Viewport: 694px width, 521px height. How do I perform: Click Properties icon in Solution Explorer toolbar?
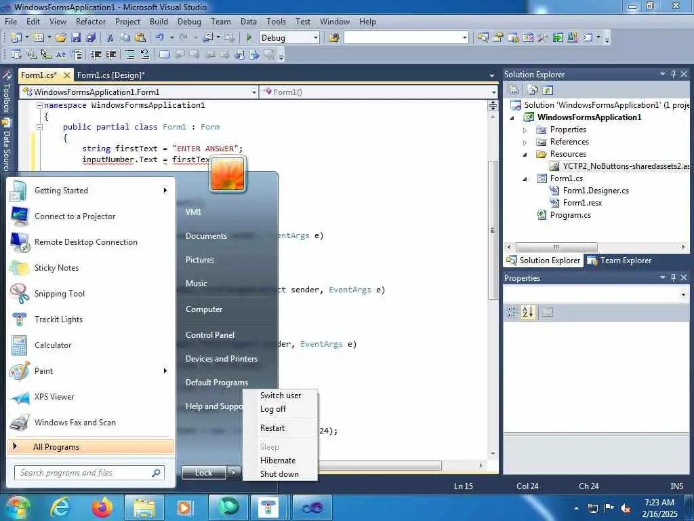pos(514,90)
